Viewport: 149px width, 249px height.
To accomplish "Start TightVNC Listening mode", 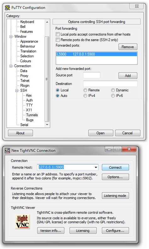I will coord(115,196).
